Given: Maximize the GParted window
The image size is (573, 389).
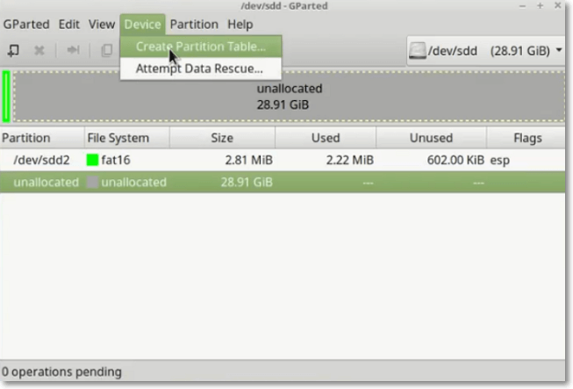Looking at the screenshot, I should pyautogui.click(x=541, y=6).
